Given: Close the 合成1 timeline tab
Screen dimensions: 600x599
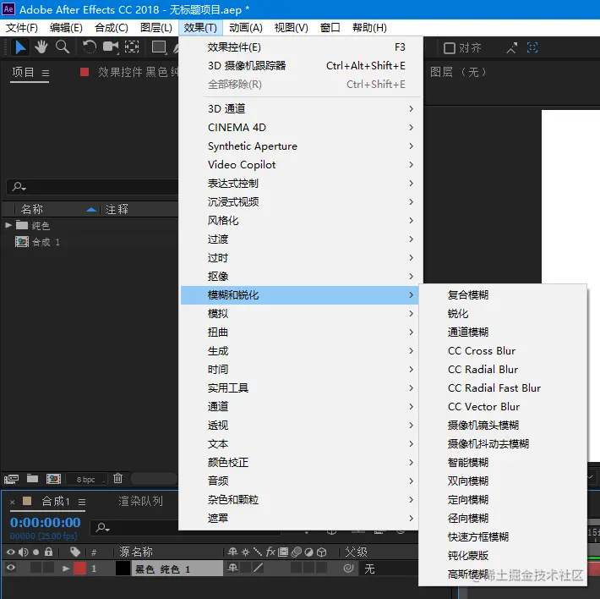Looking at the screenshot, I should click(12, 502).
